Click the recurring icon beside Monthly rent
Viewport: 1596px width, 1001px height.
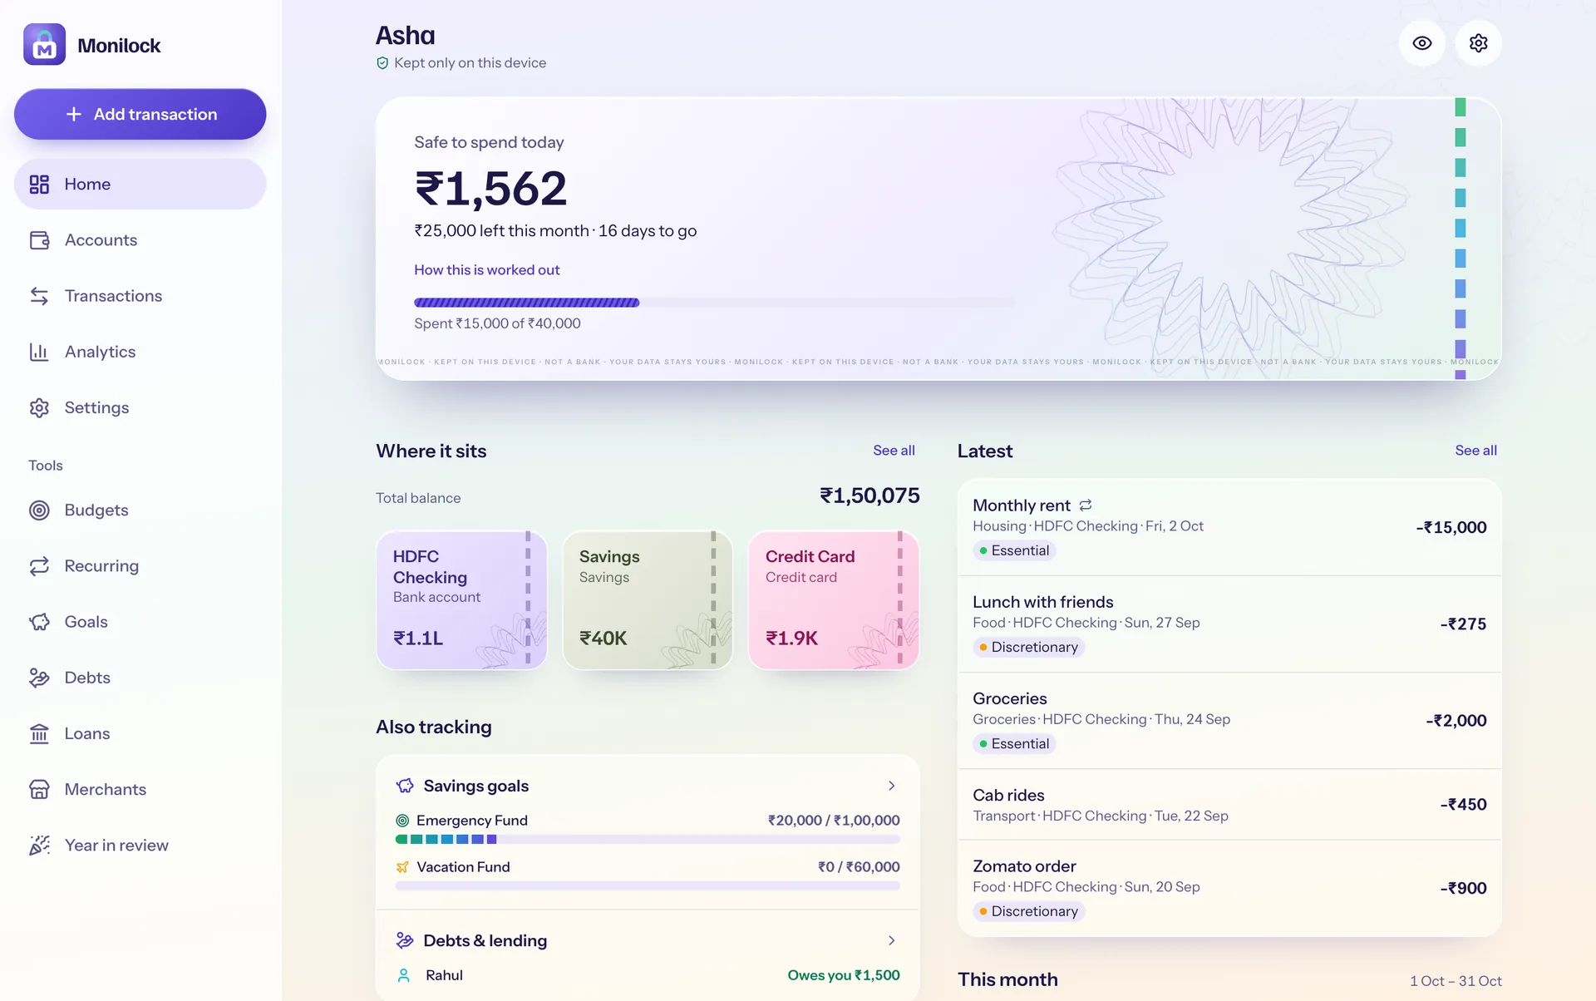1086,505
